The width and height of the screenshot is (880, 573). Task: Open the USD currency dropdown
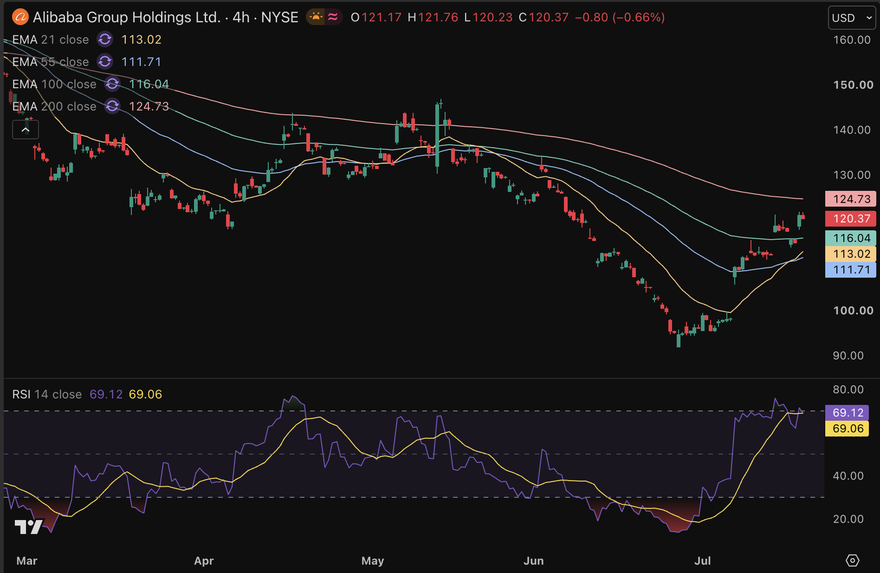click(852, 18)
